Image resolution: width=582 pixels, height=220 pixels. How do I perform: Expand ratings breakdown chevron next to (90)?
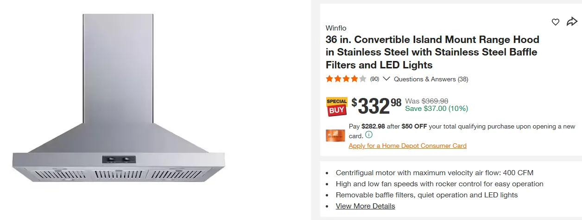pos(386,79)
